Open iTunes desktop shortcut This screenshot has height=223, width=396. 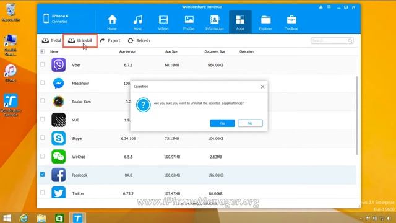(11, 73)
